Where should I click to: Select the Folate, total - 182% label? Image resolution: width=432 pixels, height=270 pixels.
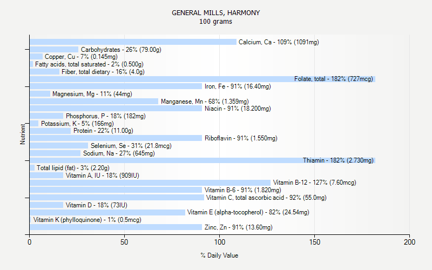pos(333,79)
